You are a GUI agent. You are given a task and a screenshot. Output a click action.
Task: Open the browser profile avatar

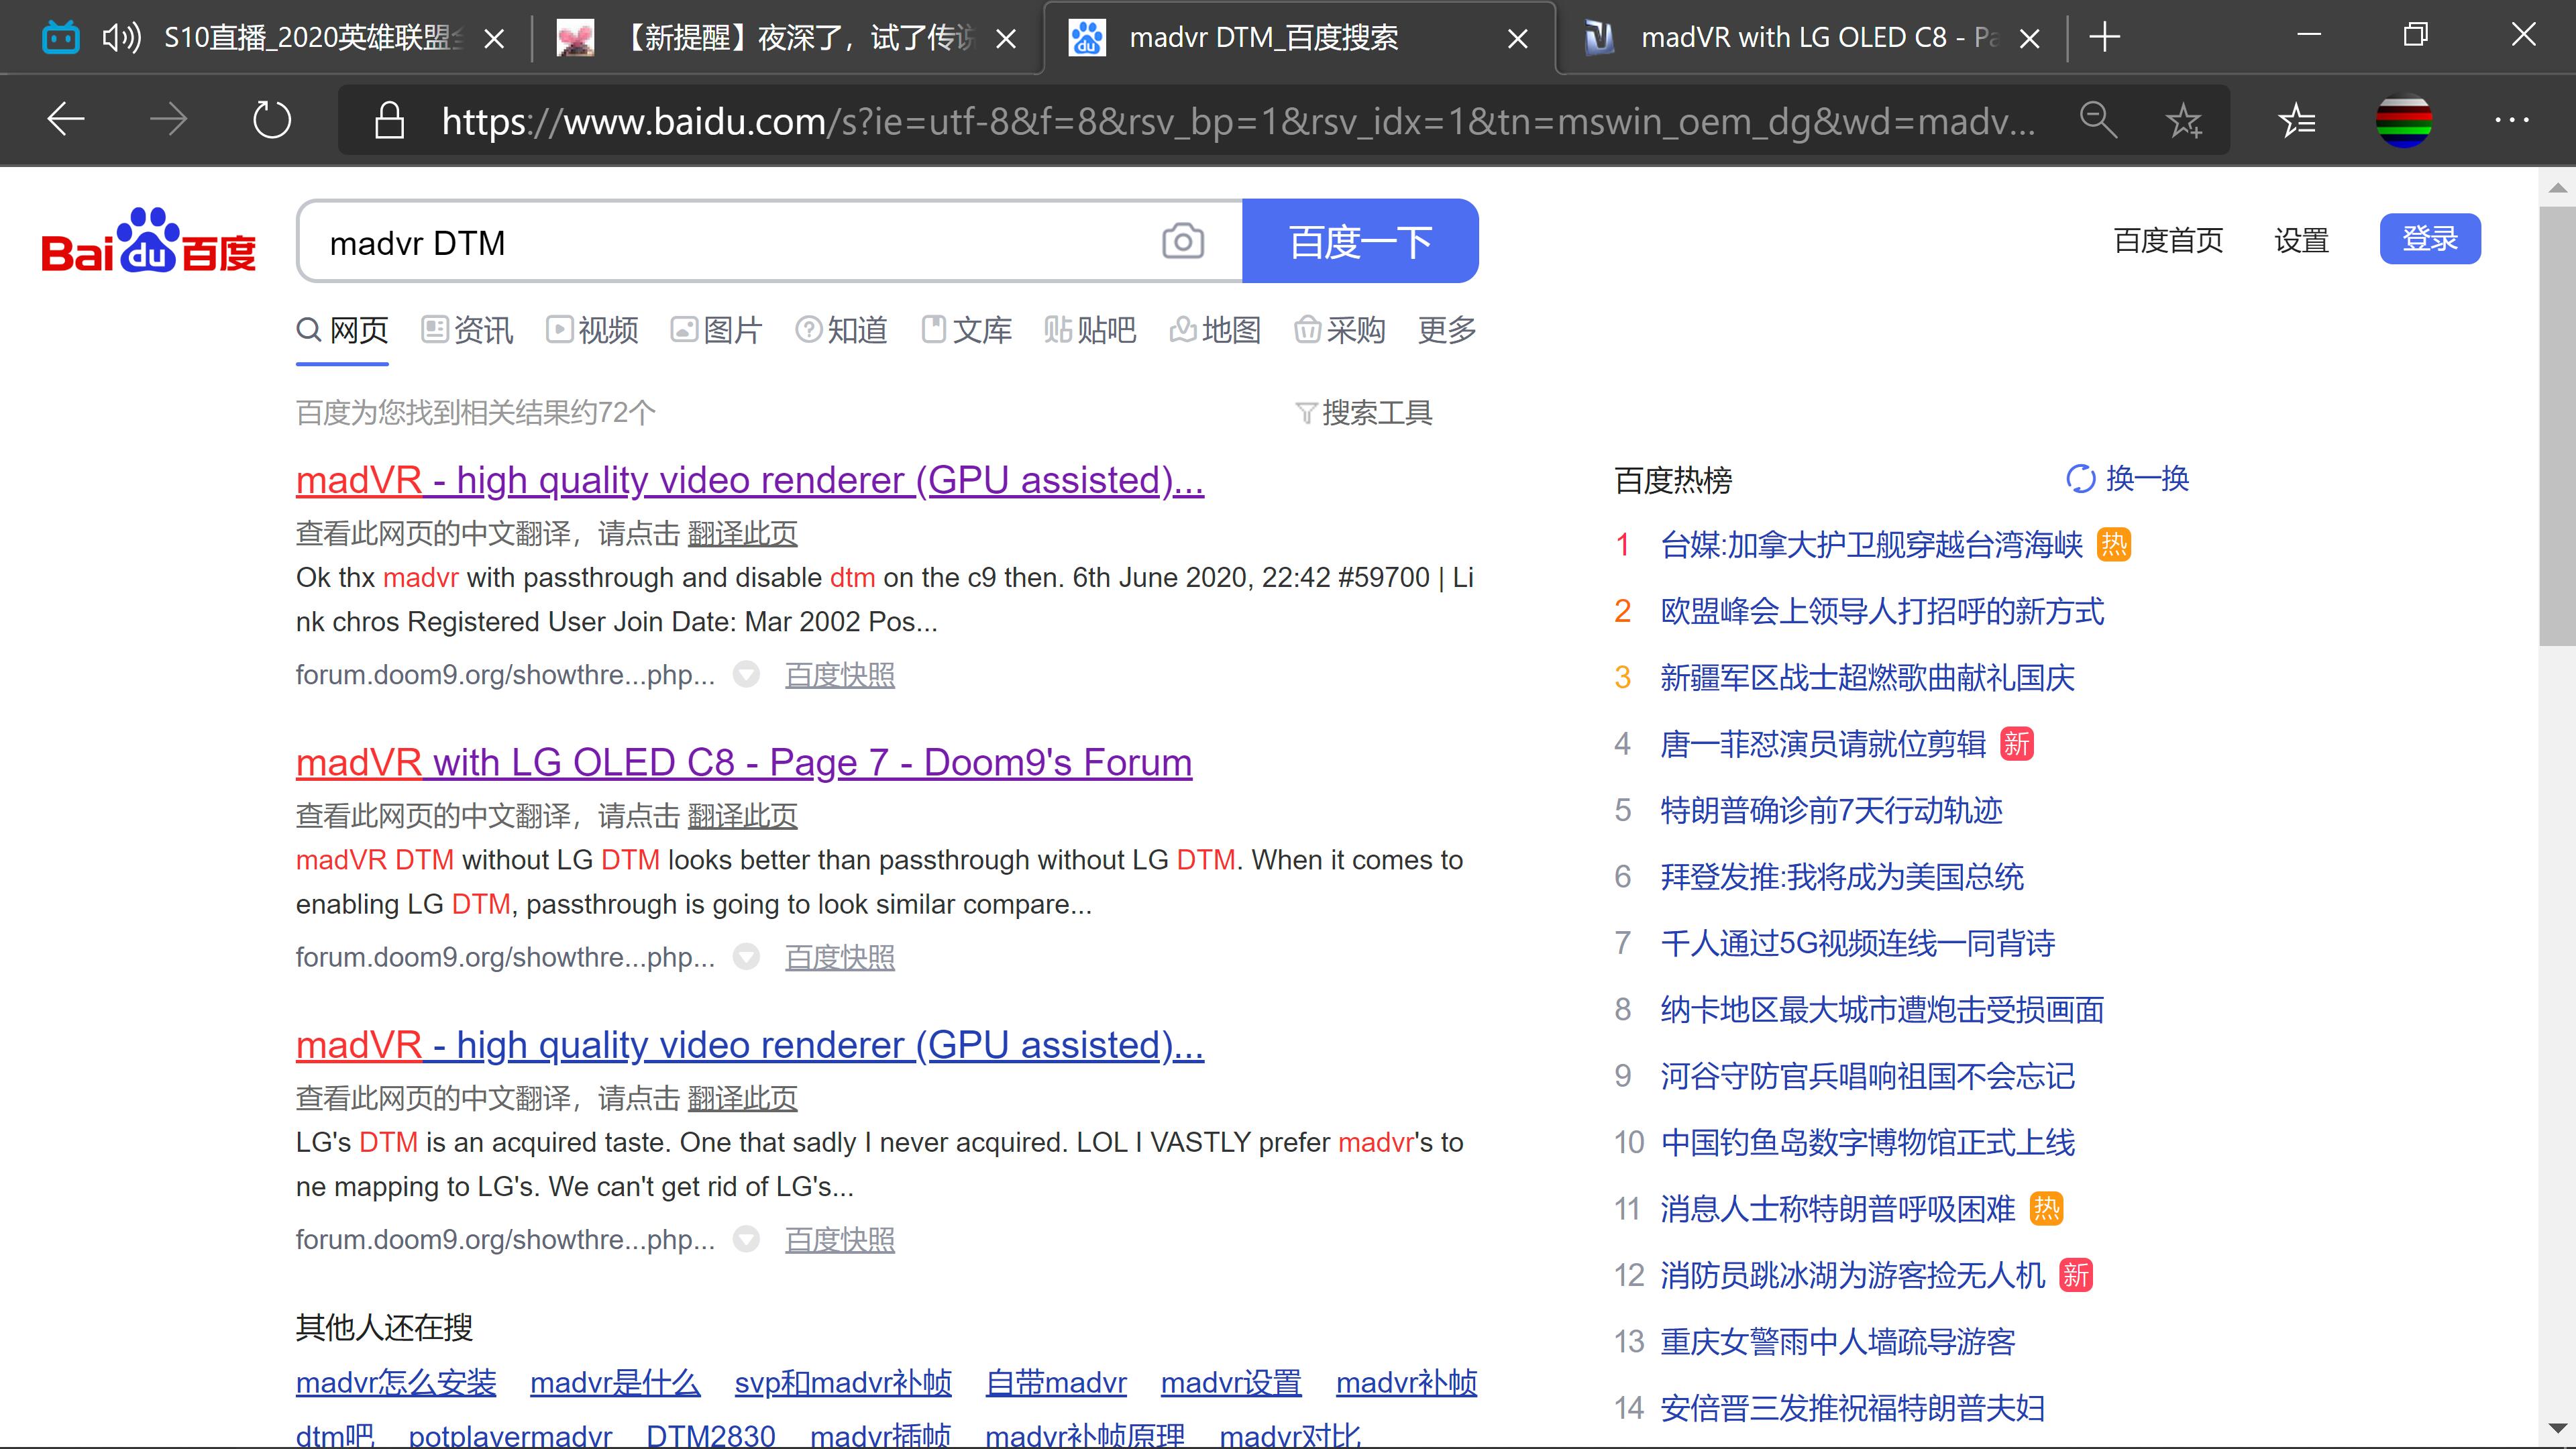(x=2404, y=120)
